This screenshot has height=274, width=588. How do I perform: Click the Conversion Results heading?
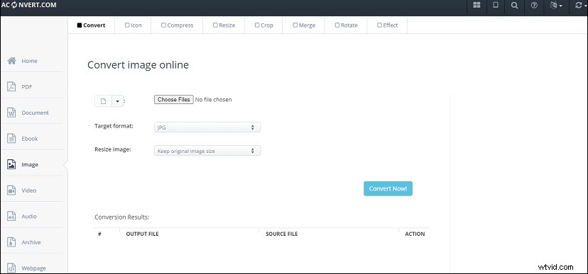click(122, 217)
